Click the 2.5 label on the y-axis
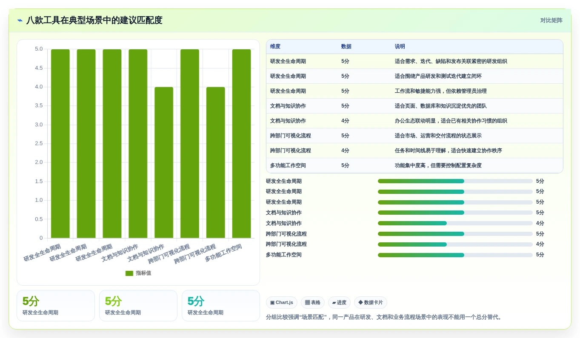The height and width of the screenshot is (338, 580). (39, 143)
